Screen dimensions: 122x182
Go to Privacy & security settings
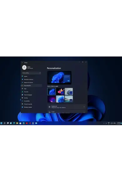click(31, 104)
